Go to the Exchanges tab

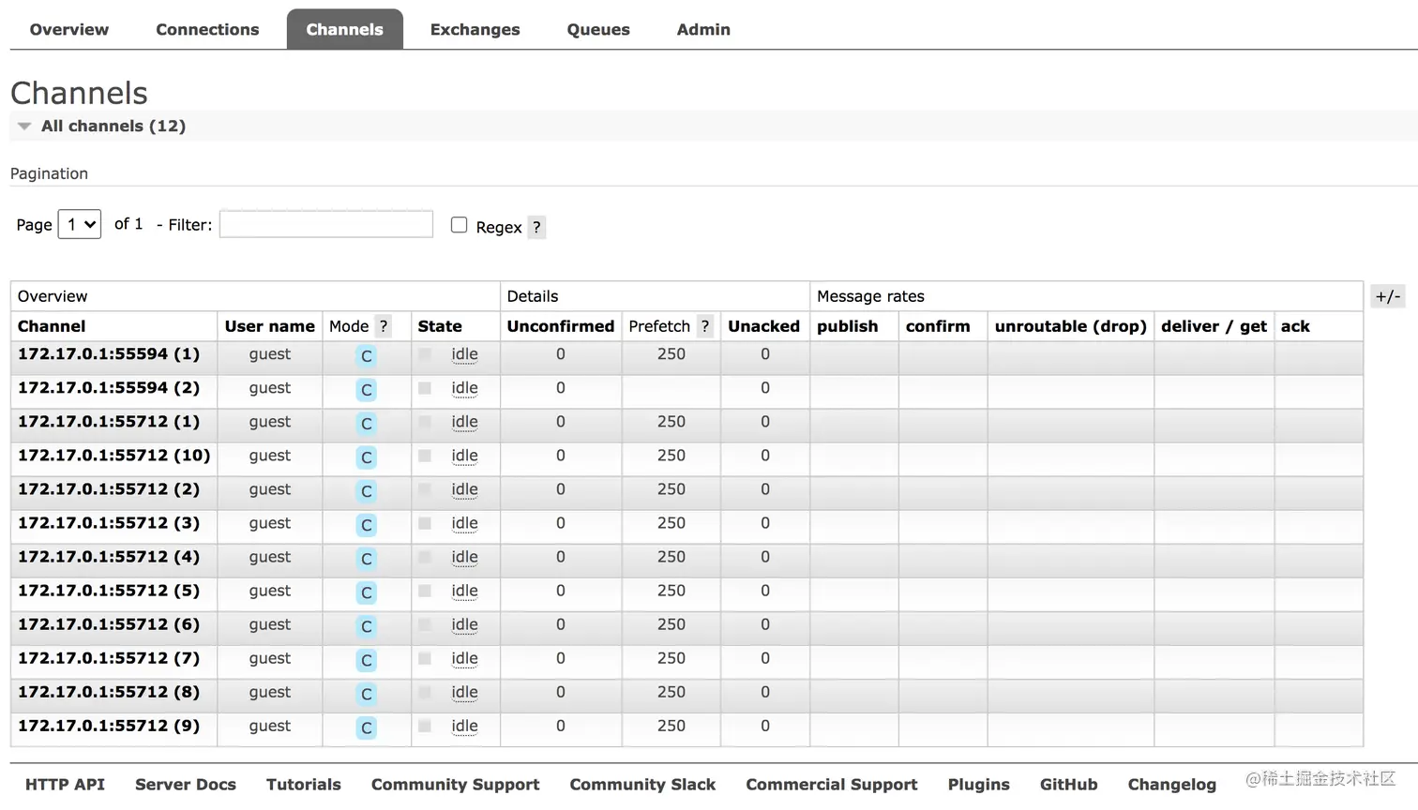point(475,29)
